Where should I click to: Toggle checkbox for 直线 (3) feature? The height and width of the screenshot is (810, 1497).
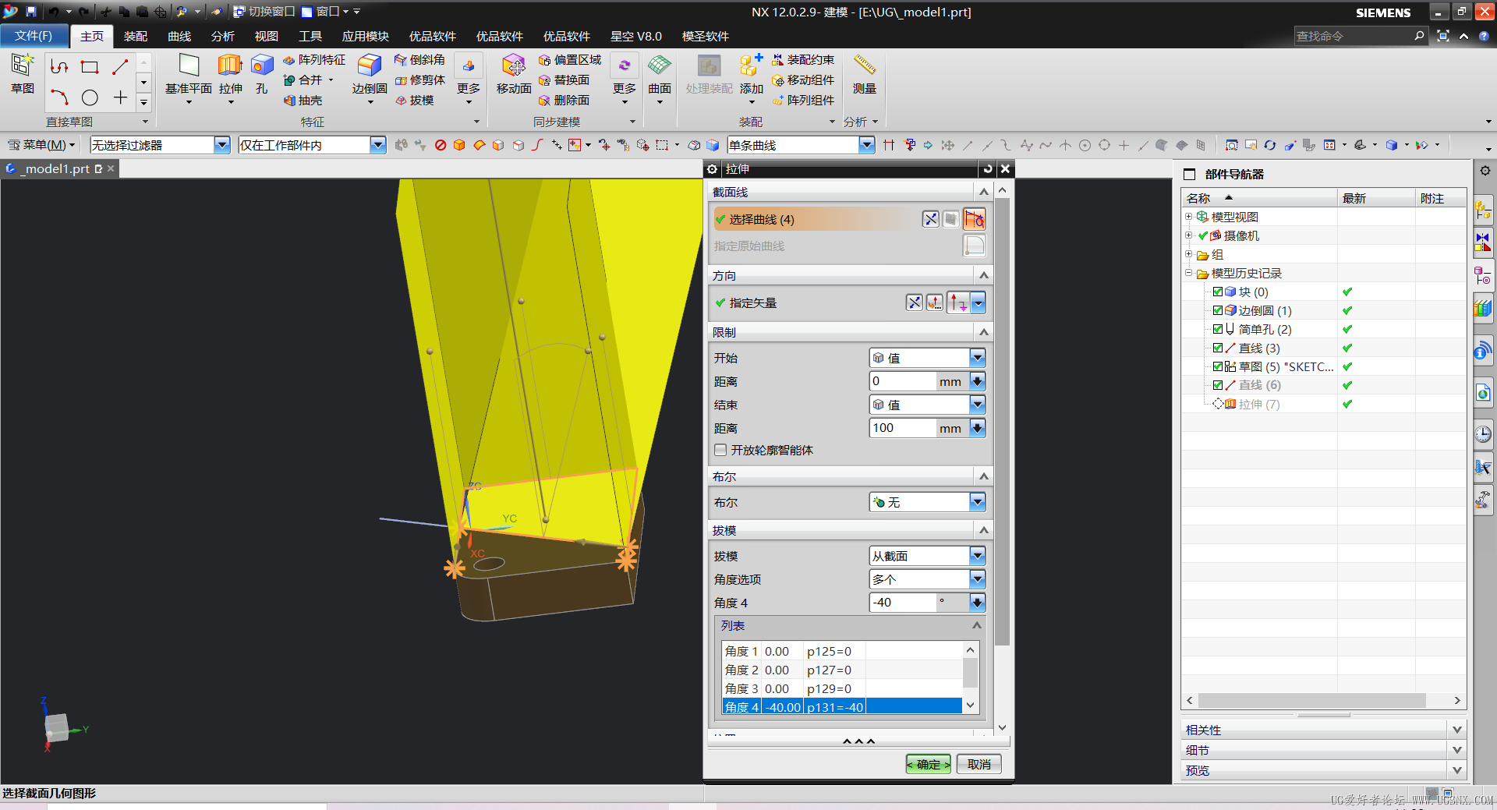point(1218,348)
